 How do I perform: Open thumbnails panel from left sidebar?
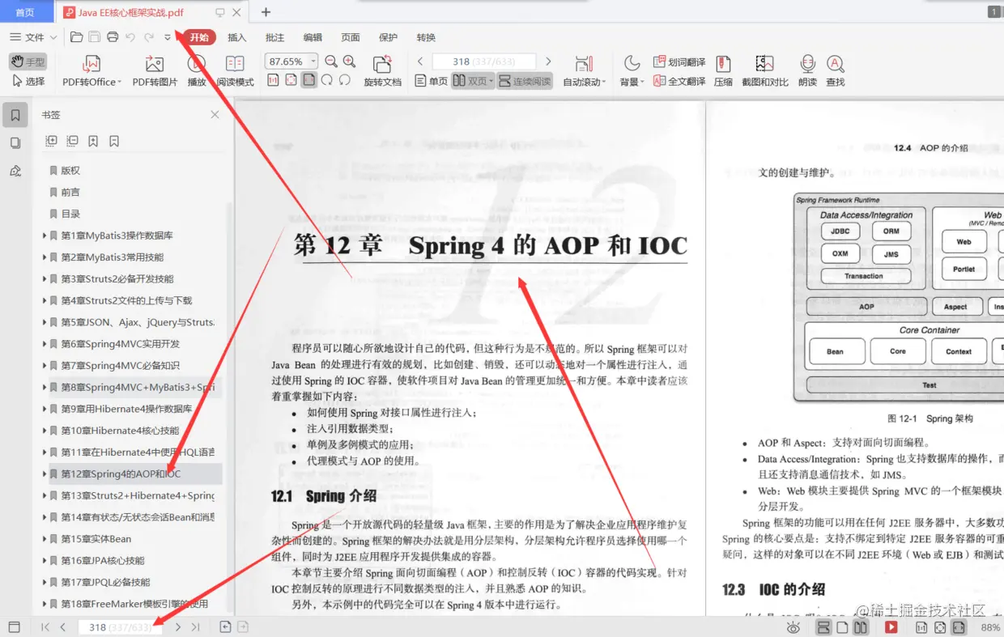pyautogui.click(x=15, y=143)
